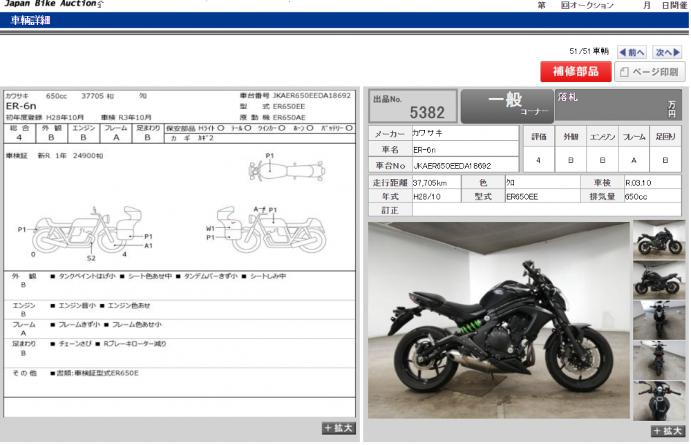
Task: Click the 足回り column header in the rating table
Action: [x=665, y=137]
